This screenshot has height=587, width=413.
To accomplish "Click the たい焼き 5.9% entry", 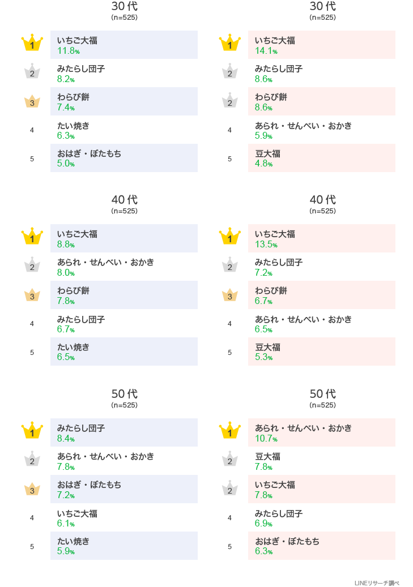I will pos(124,546).
